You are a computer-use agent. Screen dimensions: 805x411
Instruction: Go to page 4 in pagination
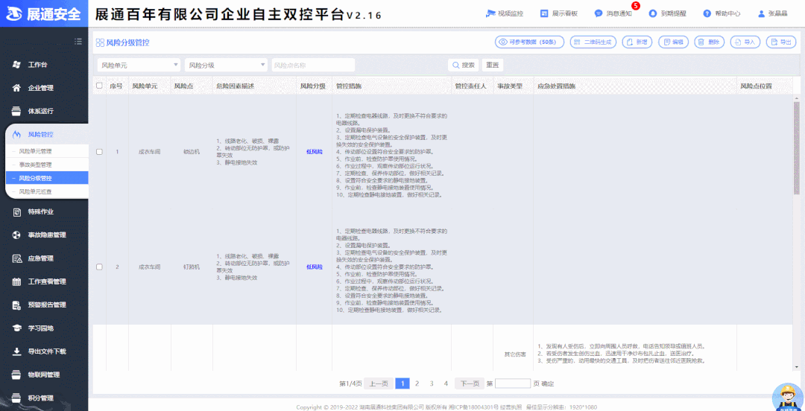point(446,383)
